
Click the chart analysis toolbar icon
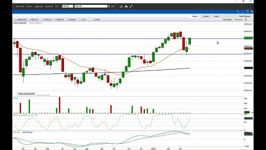coord(121,6)
